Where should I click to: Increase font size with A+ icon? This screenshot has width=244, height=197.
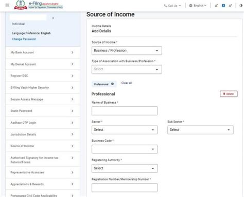pyautogui.click(x=230, y=6)
